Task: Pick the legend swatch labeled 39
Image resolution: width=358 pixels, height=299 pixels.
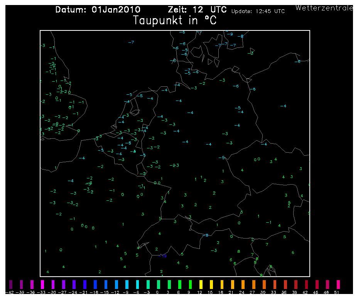Action: click(x=296, y=284)
